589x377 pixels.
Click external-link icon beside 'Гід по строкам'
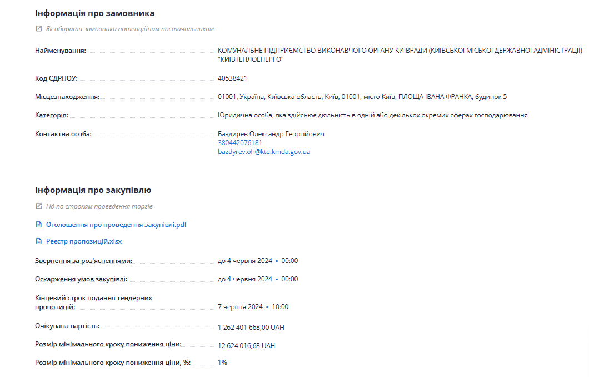38,206
